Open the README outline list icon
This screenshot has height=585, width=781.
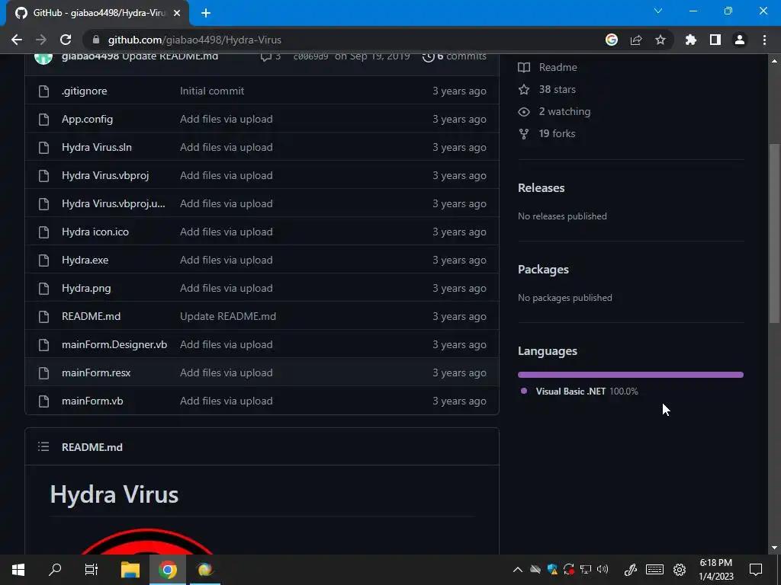tap(43, 446)
